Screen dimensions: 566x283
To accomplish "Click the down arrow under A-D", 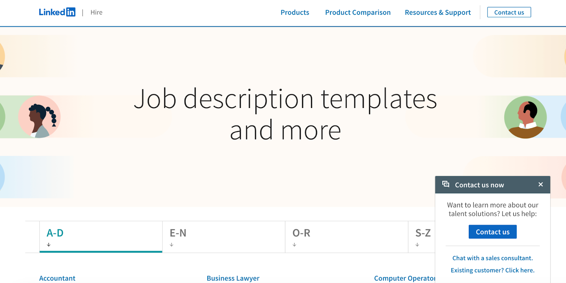I will click(49, 243).
